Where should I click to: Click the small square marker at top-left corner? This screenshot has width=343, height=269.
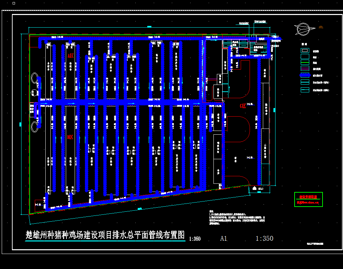pos(14,3)
